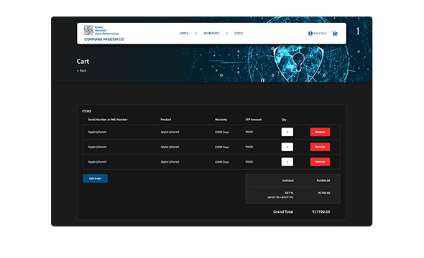The image size is (424, 258).
Task: Click the Qty column header
Action: point(284,120)
